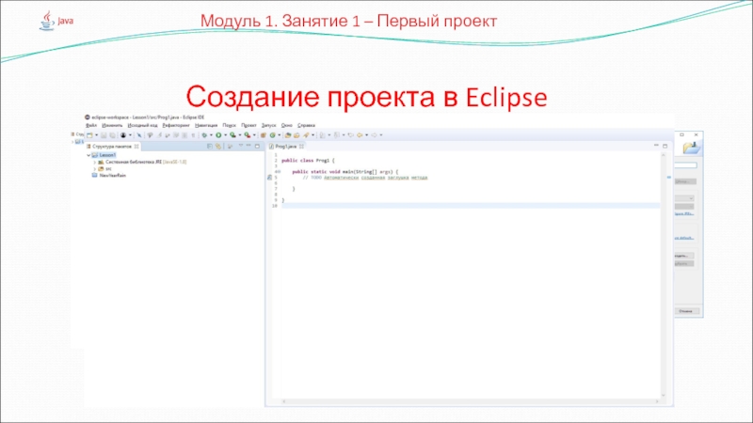Collapse the Lesson1 project node
This screenshot has height=423, width=753.
coord(87,155)
